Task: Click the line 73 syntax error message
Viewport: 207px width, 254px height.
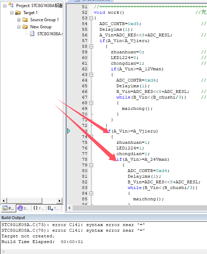Action: [x=73, y=225]
